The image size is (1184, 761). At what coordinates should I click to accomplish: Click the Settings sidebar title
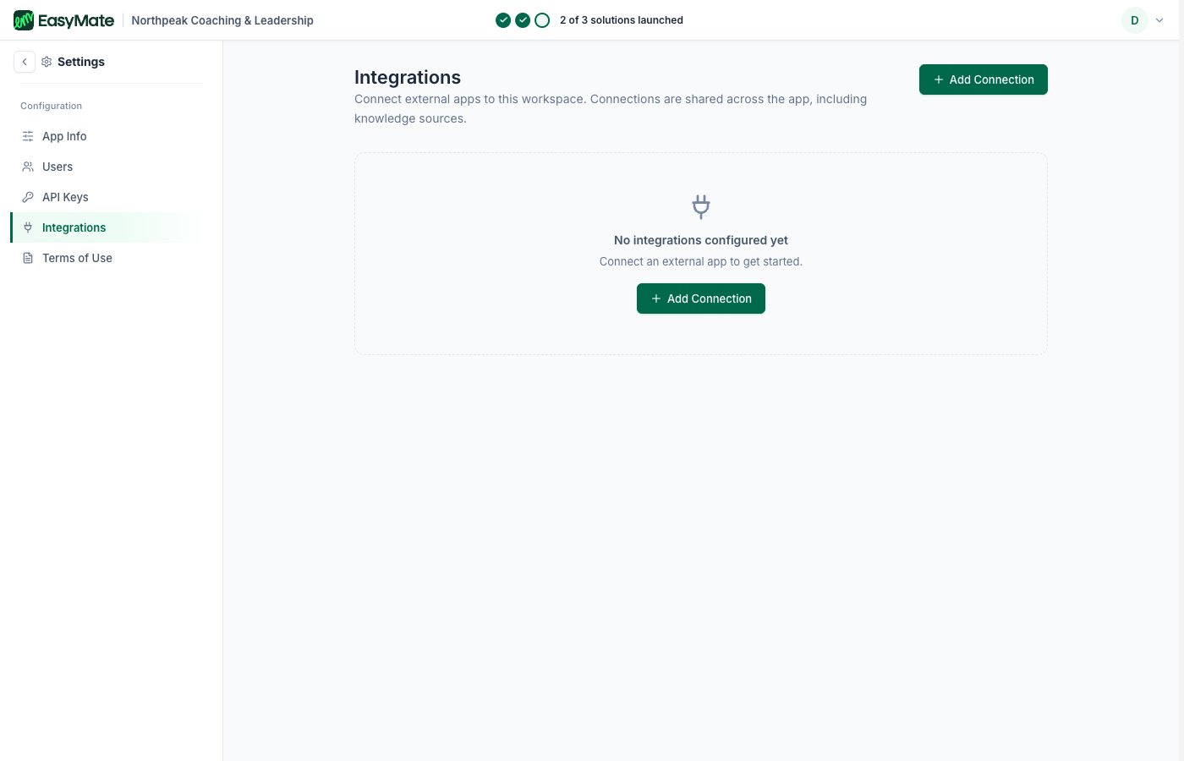tap(81, 62)
